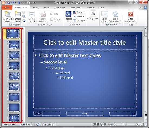Switch to the Home tab
The image size is (149, 128).
click(35, 8)
